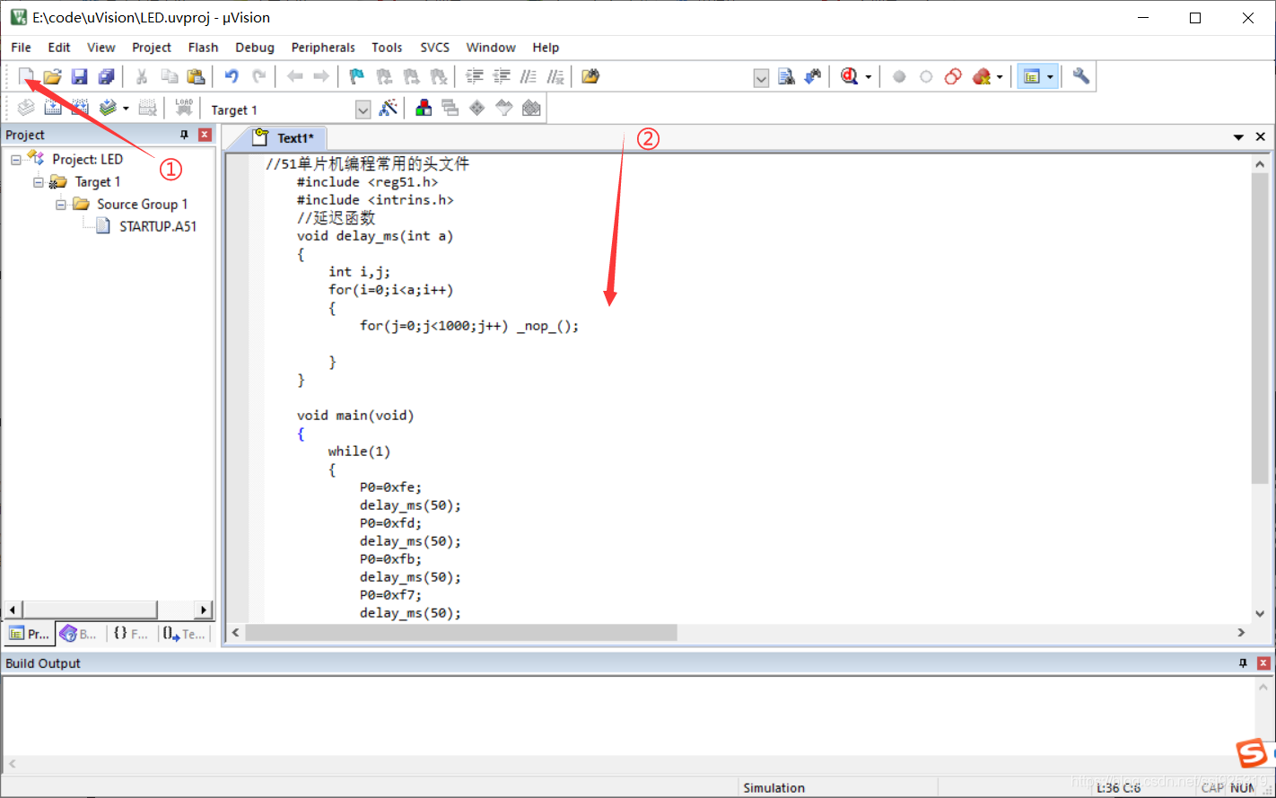Screen dimensions: 1276x798
Task: Click the editor vertical scrollbar thumb
Action: (x=1260, y=328)
